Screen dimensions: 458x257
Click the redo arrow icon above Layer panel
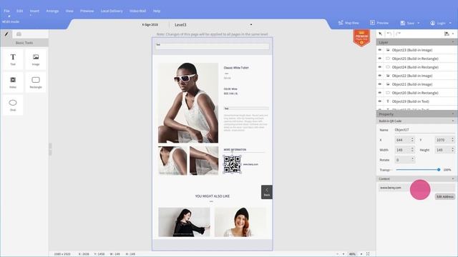click(398, 34)
